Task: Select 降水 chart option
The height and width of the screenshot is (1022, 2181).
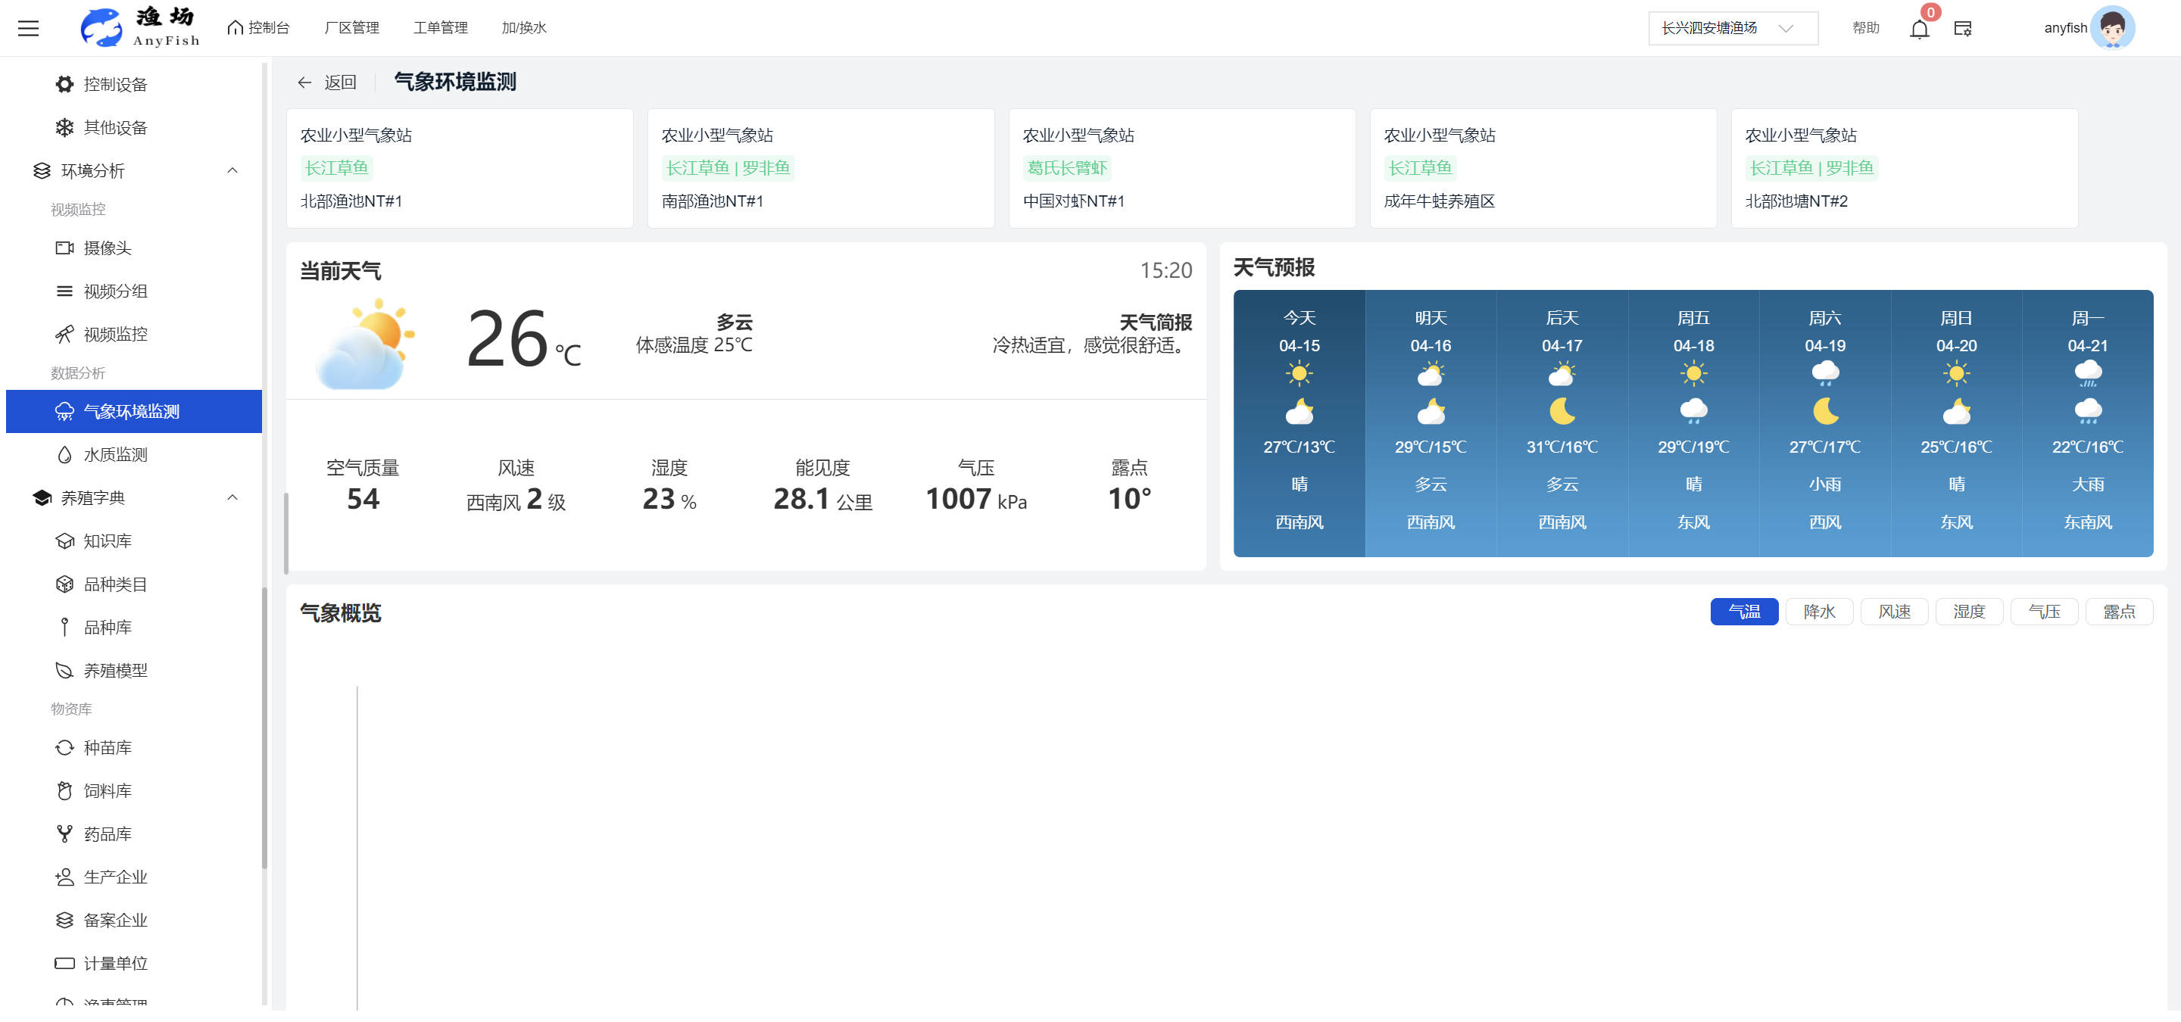Action: click(1818, 612)
